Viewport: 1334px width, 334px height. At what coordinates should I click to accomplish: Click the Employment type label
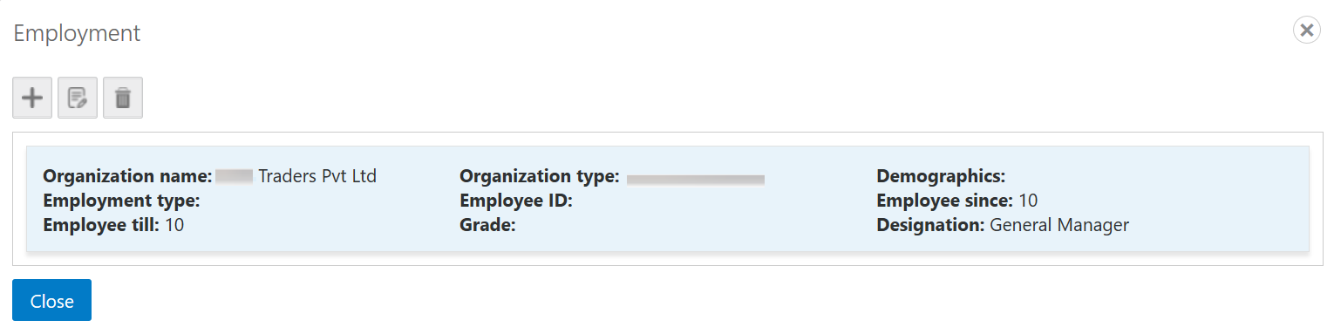(122, 201)
